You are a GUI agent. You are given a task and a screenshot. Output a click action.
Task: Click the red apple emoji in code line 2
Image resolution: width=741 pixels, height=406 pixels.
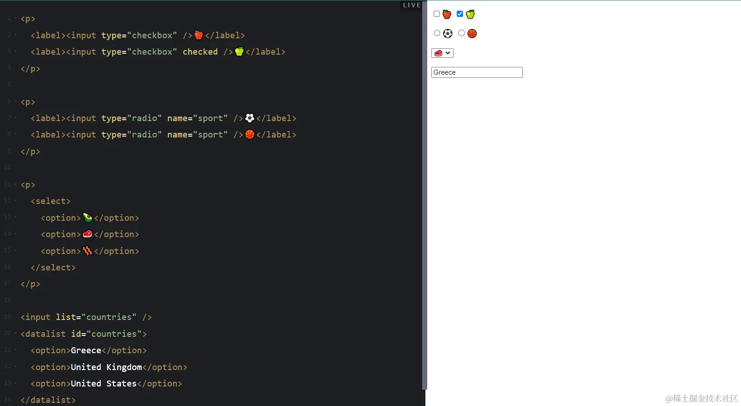click(x=199, y=35)
